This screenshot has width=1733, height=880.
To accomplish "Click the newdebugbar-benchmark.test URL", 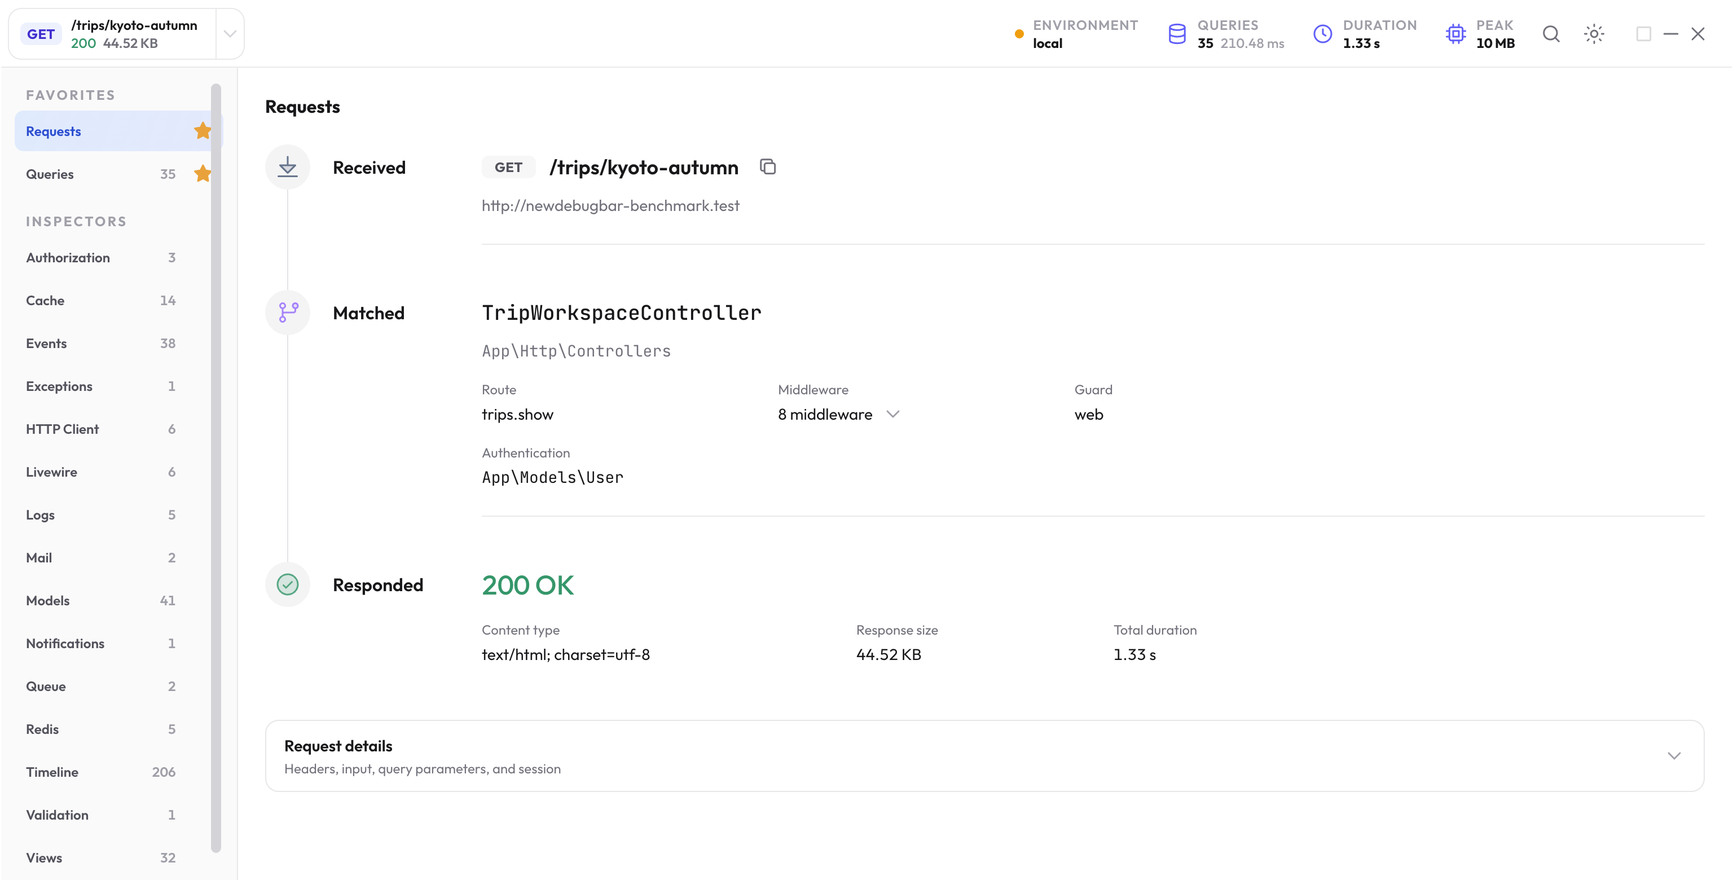I will coord(610,206).
